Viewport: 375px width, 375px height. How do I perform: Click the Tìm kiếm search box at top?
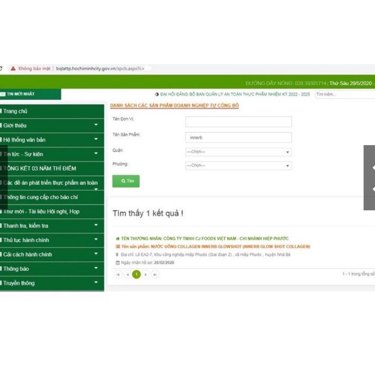coord(344,94)
